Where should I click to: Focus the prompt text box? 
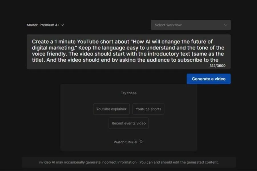[128, 51]
